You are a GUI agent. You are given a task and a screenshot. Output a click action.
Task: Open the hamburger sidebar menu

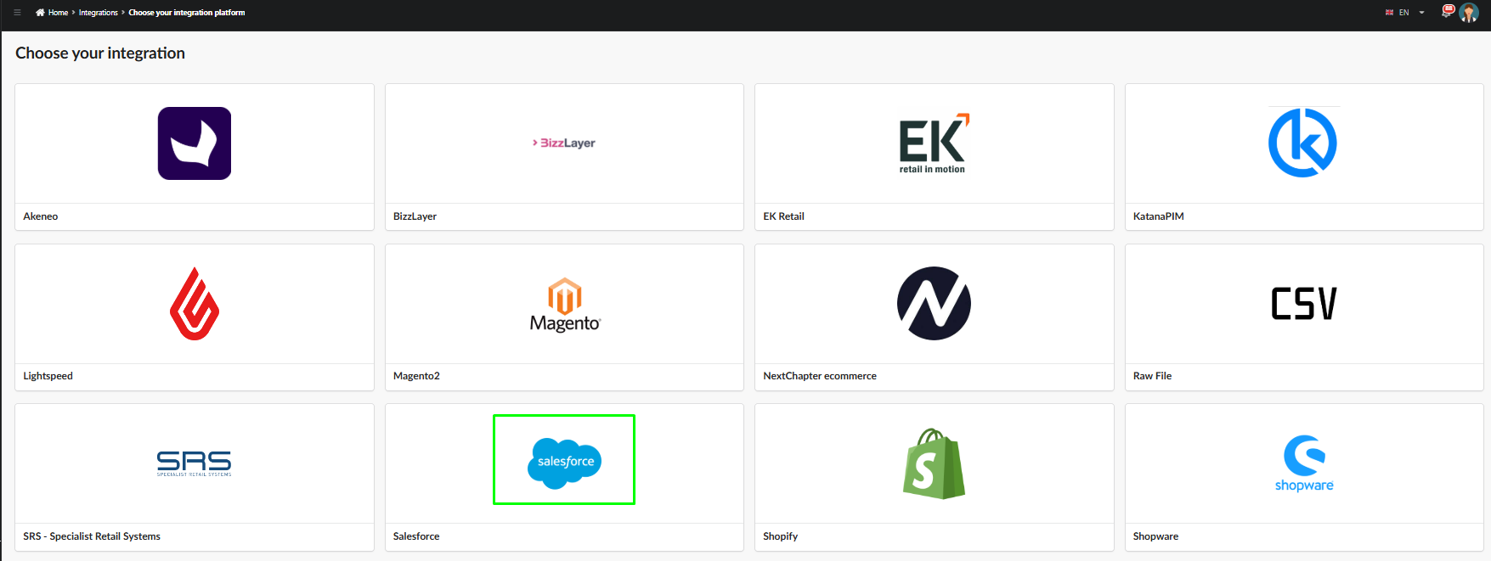tap(17, 13)
